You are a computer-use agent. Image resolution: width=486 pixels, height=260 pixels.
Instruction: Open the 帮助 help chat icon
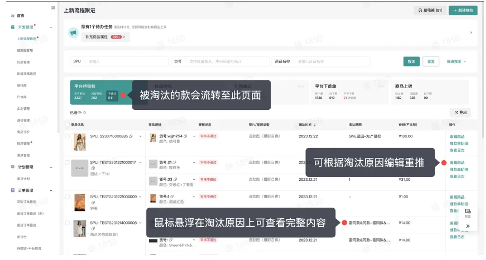[x=467, y=212]
